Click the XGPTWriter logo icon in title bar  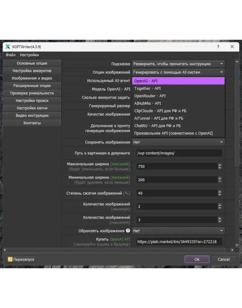pos(8,47)
